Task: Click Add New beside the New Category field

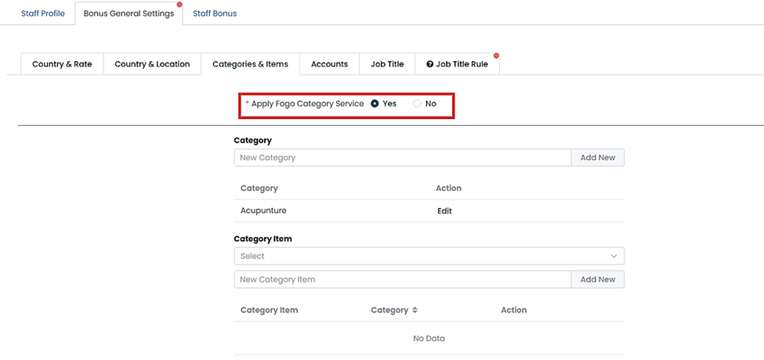Action: click(x=597, y=157)
